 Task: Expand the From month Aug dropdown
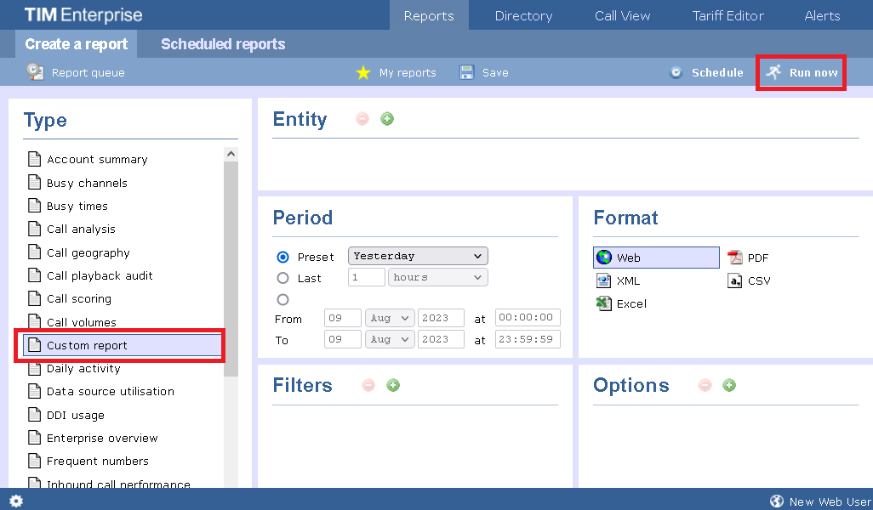pos(389,318)
